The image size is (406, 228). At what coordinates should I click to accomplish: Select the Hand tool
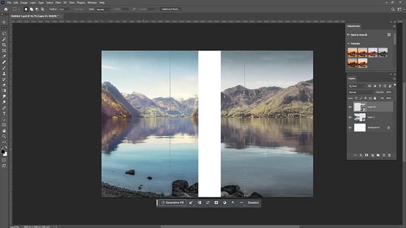coord(4,130)
